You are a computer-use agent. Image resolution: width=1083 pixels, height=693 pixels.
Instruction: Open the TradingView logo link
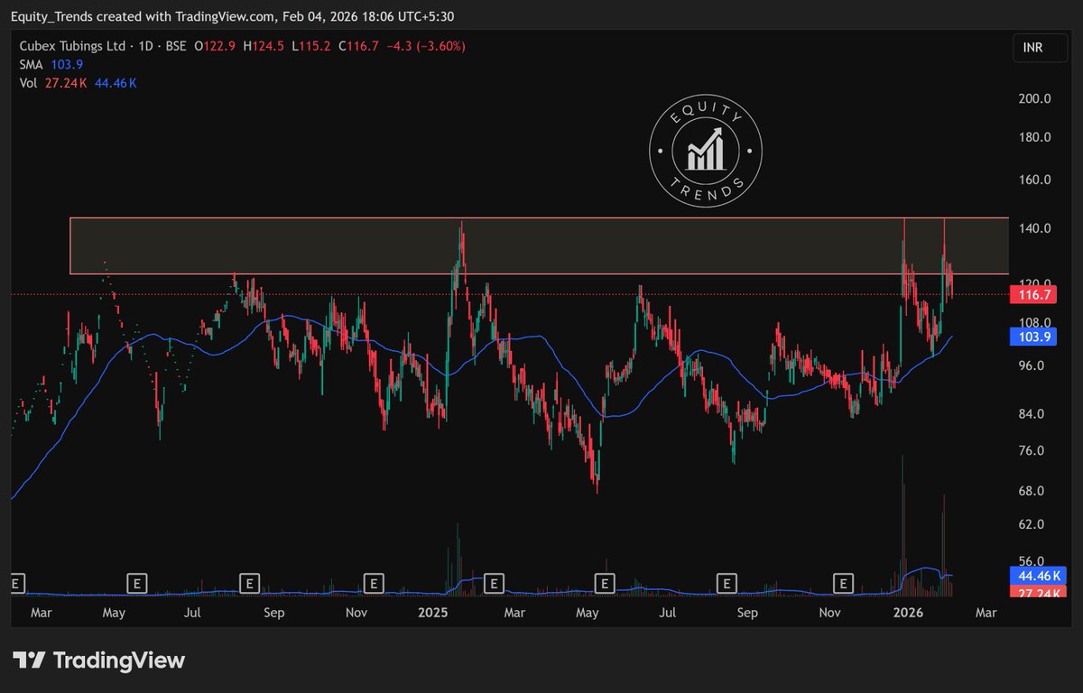point(98,661)
